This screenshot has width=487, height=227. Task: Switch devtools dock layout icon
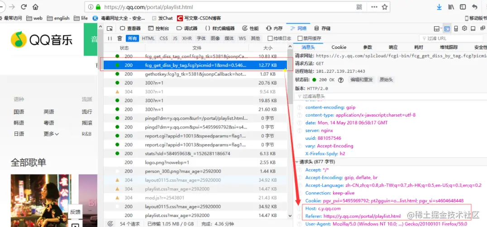473,28
